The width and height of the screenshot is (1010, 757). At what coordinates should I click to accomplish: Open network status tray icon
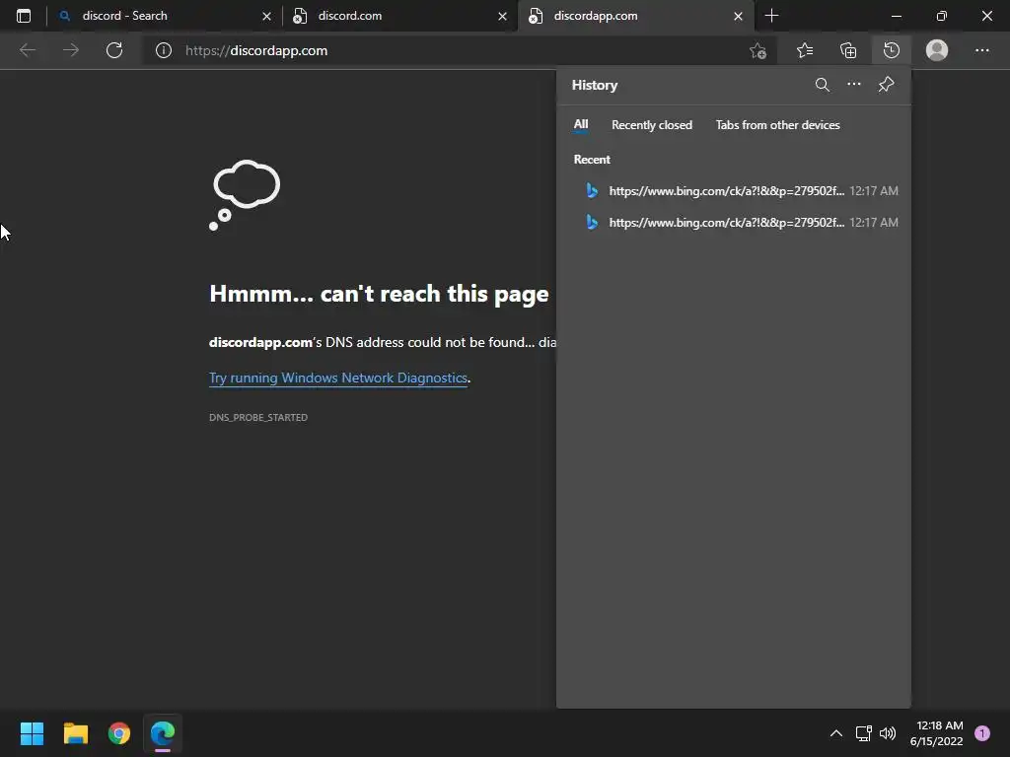[x=863, y=733]
